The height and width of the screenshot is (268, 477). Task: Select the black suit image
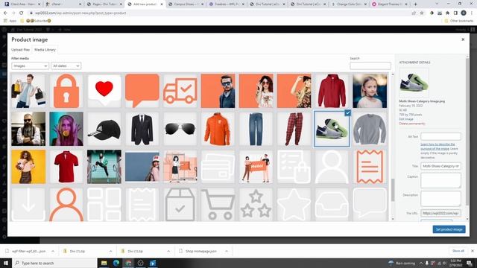pyautogui.click(x=142, y=129)
